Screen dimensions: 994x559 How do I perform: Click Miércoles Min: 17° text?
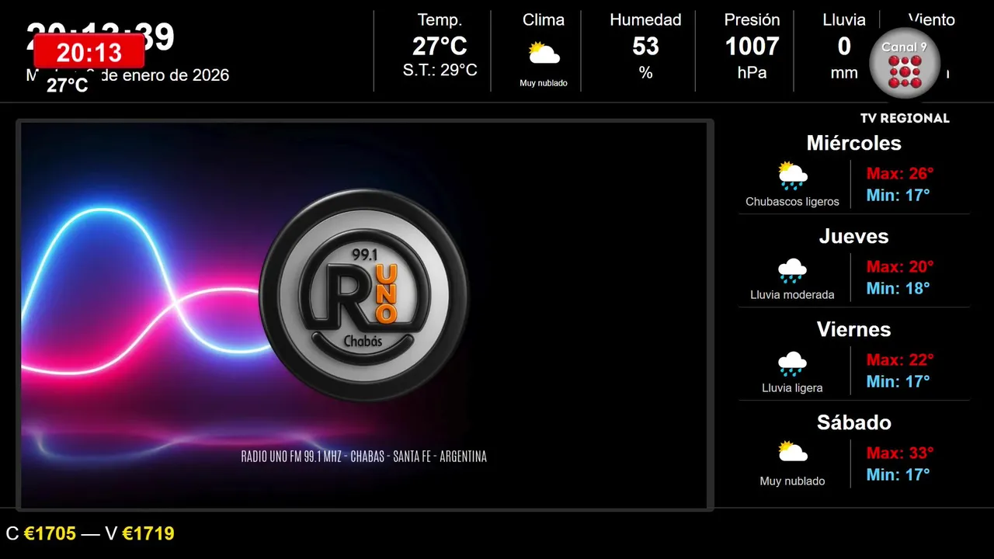coord(898,195)
